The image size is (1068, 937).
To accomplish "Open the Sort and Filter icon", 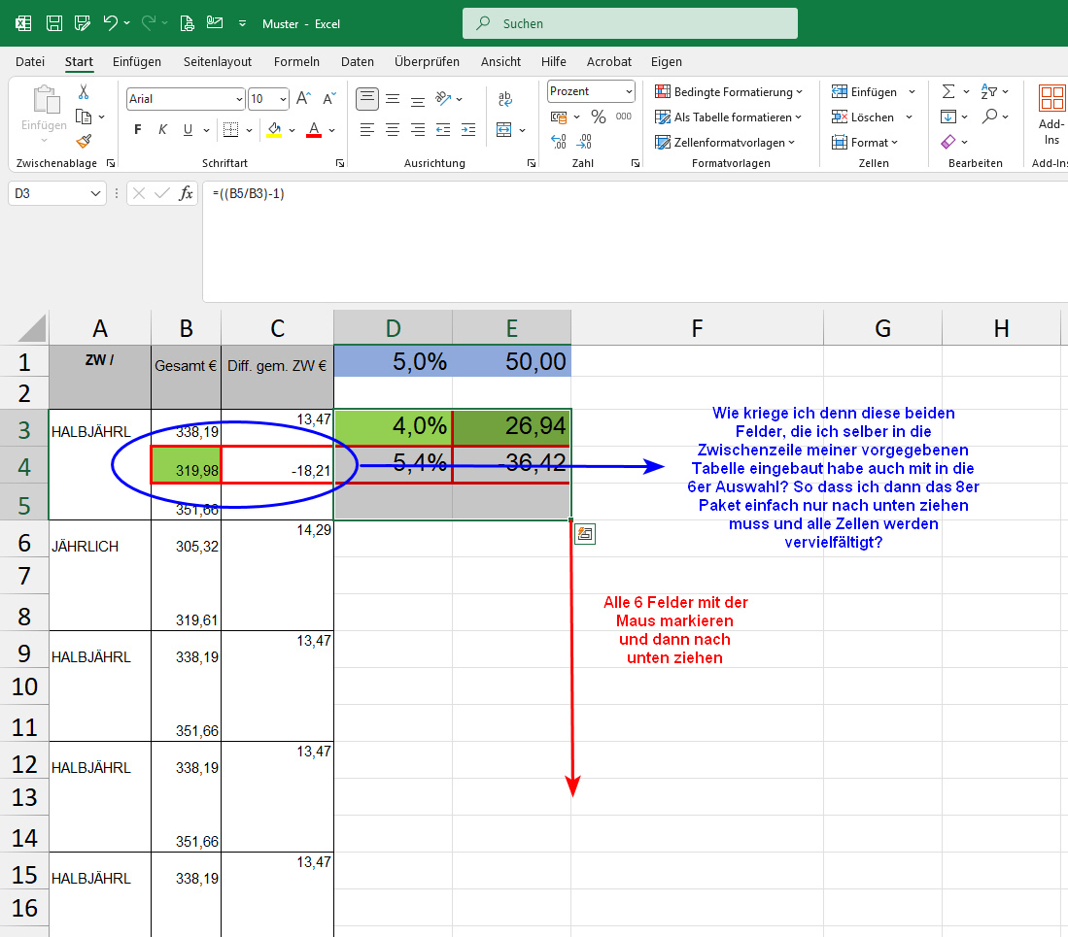I will click(x=988, y=91).
